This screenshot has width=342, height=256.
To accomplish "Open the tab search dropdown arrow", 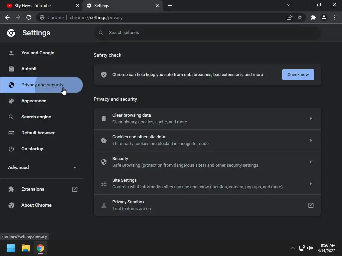I will [288, 5].
